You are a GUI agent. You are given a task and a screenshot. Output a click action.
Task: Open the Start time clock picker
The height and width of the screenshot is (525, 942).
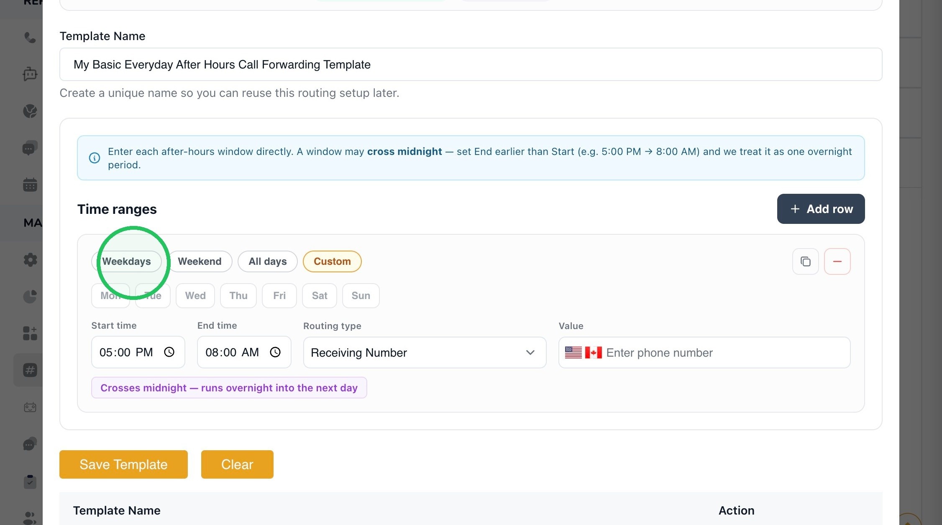169,352
